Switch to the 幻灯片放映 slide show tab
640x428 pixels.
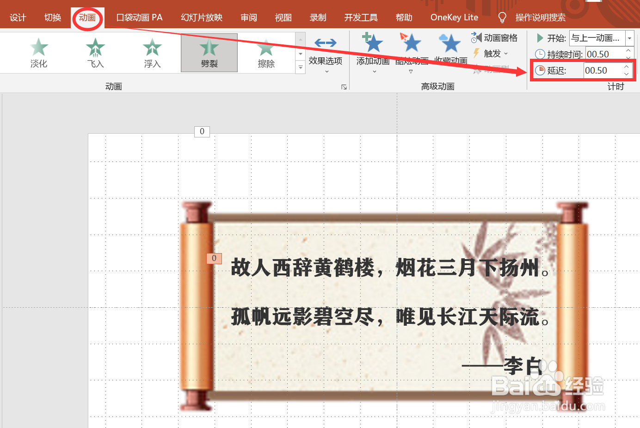(202, 18)
